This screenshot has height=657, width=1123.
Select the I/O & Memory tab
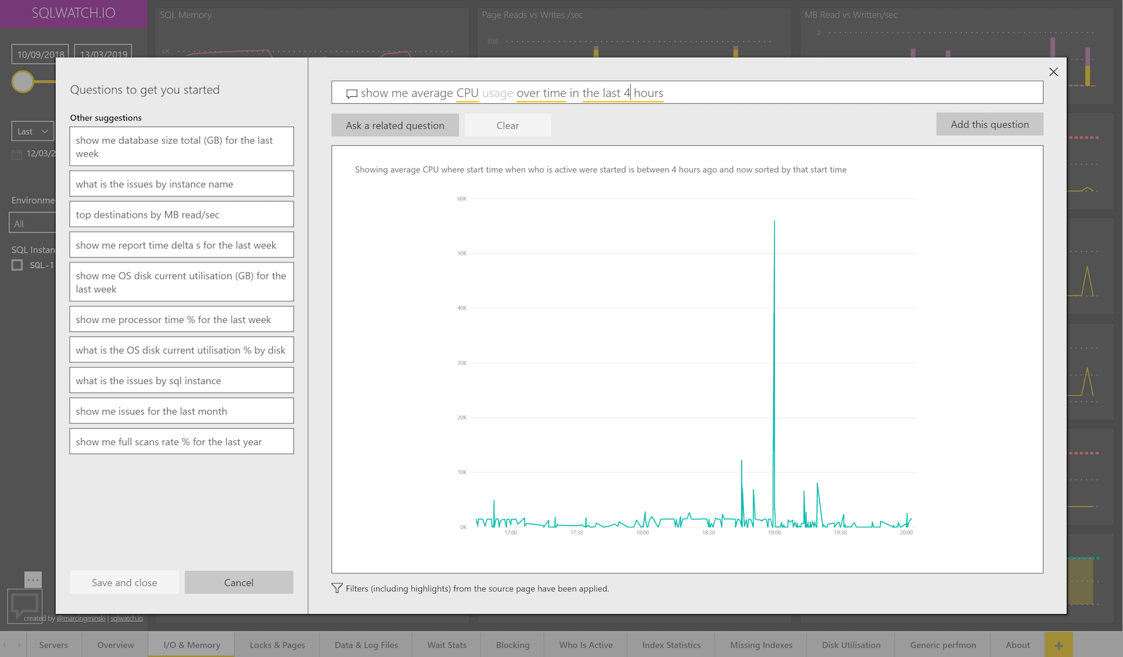[x=192, y=645]
